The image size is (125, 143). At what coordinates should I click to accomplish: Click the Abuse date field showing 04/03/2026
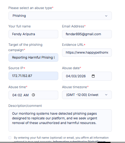[87, 76]
